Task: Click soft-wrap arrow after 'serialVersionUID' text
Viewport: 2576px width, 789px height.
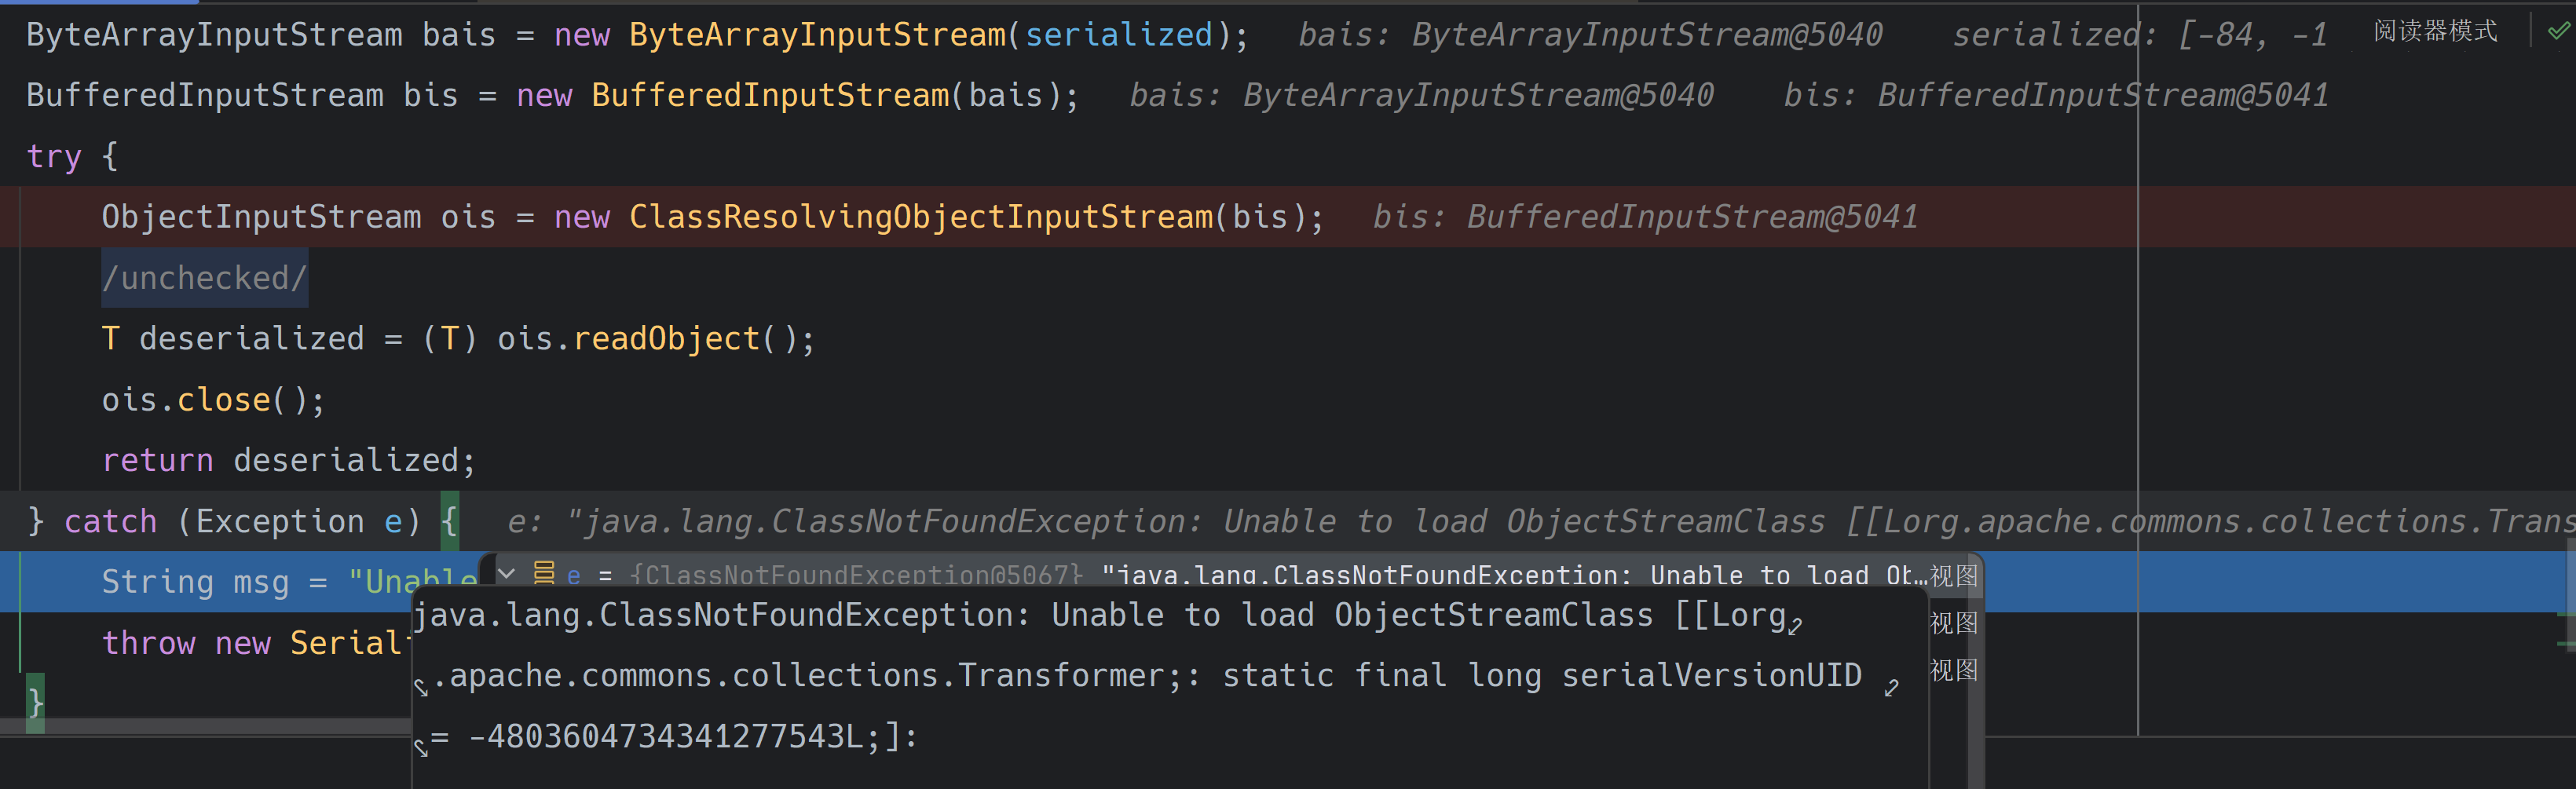Action: 1891,688
